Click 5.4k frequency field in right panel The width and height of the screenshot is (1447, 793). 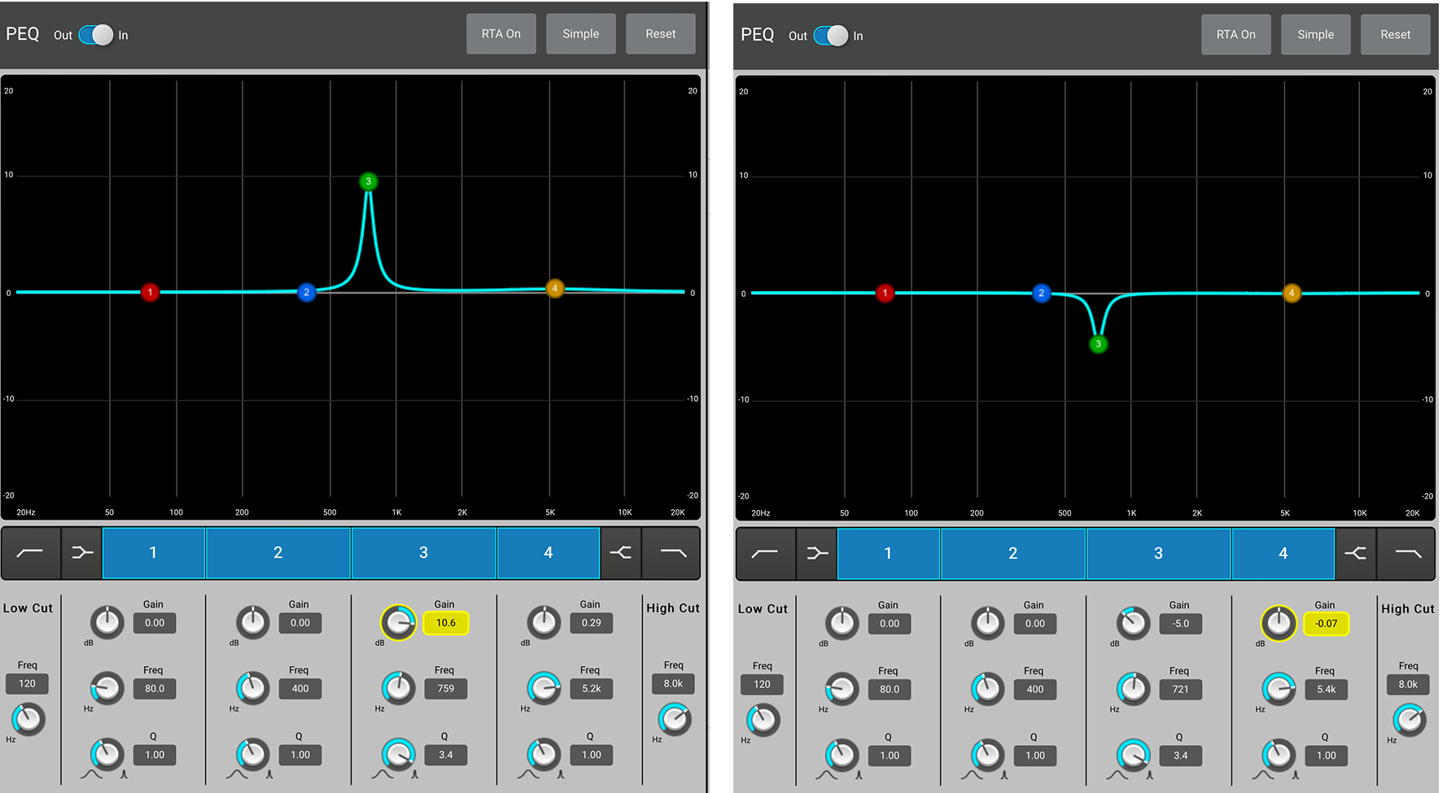point(1327,690)
